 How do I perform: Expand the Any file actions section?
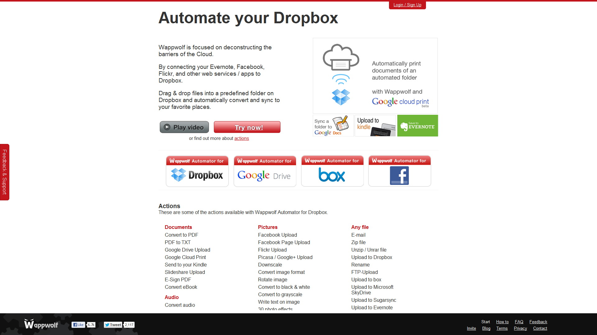coord(360,227)
